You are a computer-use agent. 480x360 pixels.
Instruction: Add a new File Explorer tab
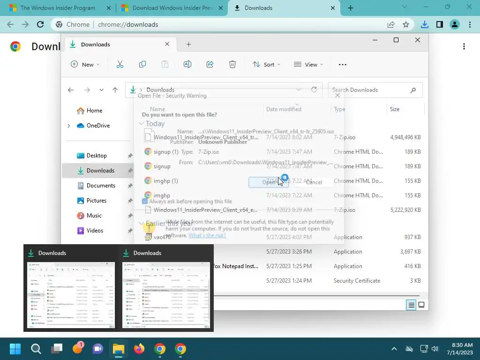188,45
